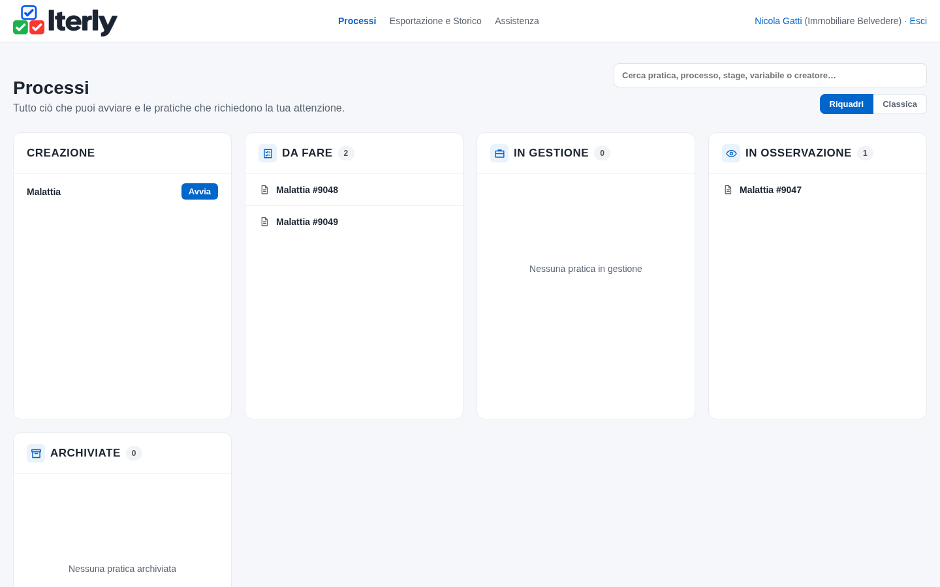Open Esportazione e Storico
Image resolution: width=940 pixels, height=587 pixels.
click(435, 21)
